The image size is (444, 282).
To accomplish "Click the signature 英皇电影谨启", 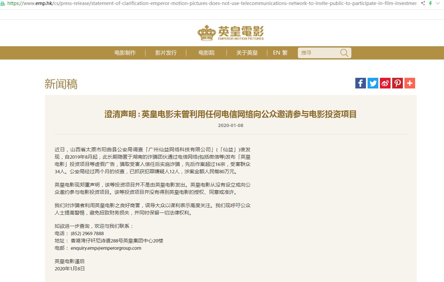I will click(x=70, y=261).
